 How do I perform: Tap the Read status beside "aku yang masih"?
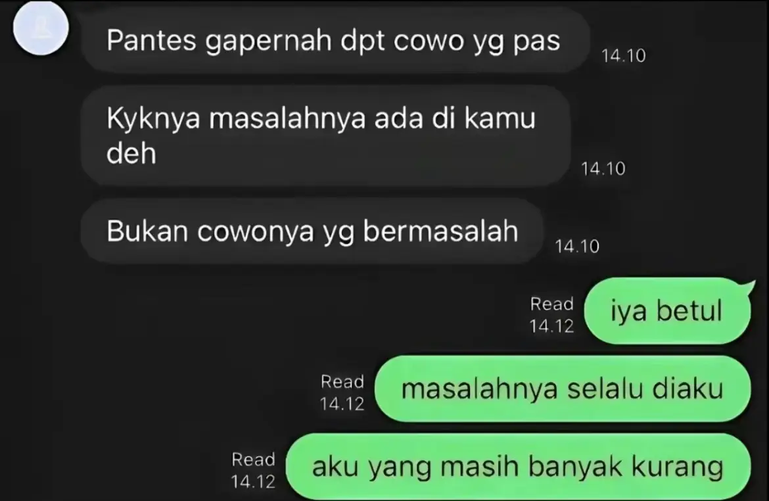pos(253,460)
